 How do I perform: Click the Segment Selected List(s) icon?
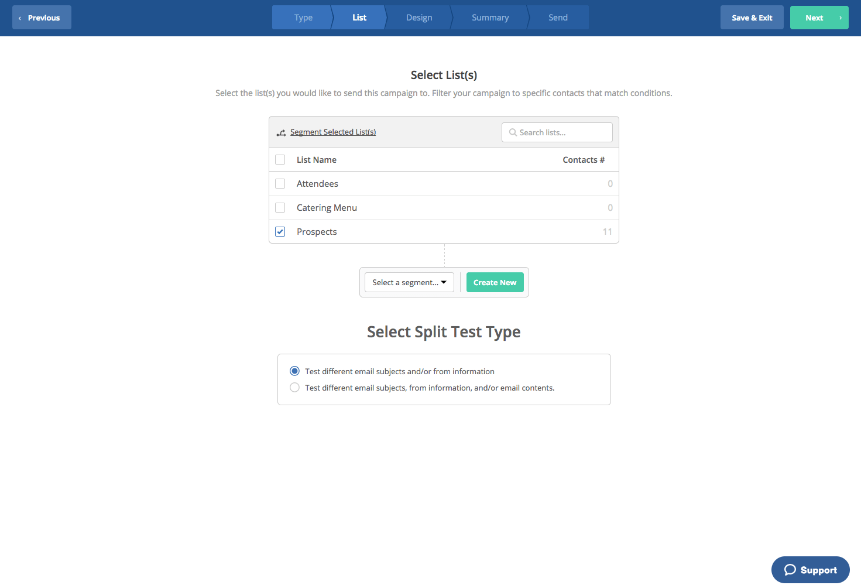(x=282, y=133)
